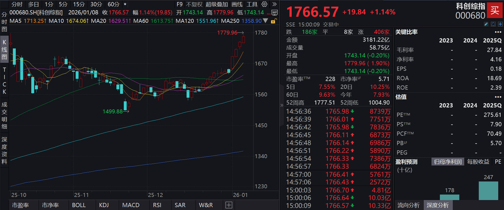Open the 画线 drawing tools

[x=237, y=4]
